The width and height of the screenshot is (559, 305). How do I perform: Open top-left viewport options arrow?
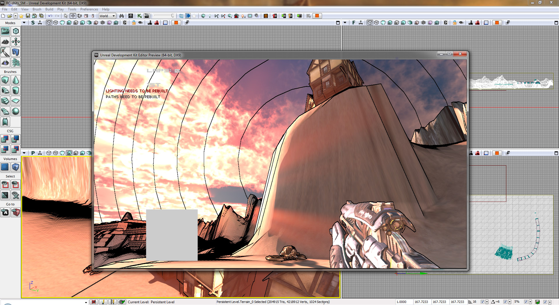[24, 23]
